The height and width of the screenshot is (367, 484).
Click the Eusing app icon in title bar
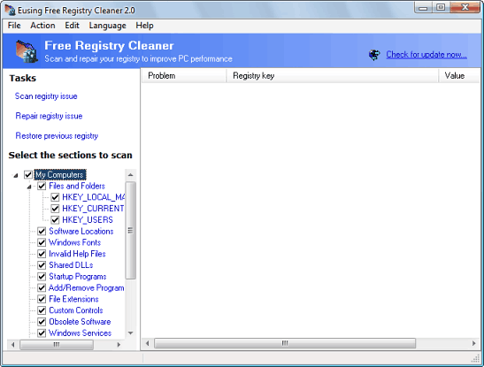point(10,11)
